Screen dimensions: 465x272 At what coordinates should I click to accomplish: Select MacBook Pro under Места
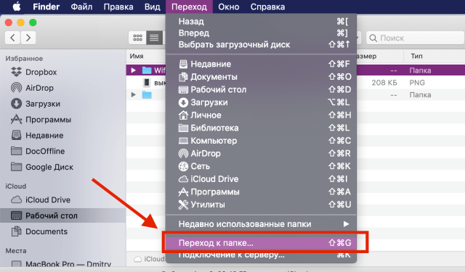click(61, 264)
